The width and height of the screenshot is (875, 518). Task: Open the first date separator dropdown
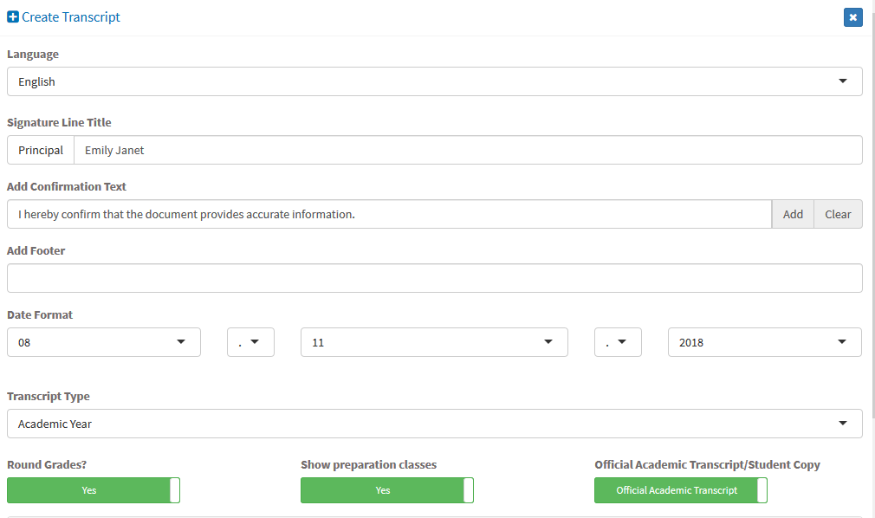(x=250, y=342)
